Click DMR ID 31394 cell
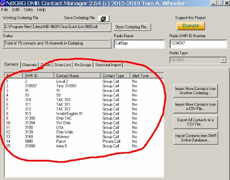Image resolution: width=230 pixels, height=180 pixels. (30, 123)
